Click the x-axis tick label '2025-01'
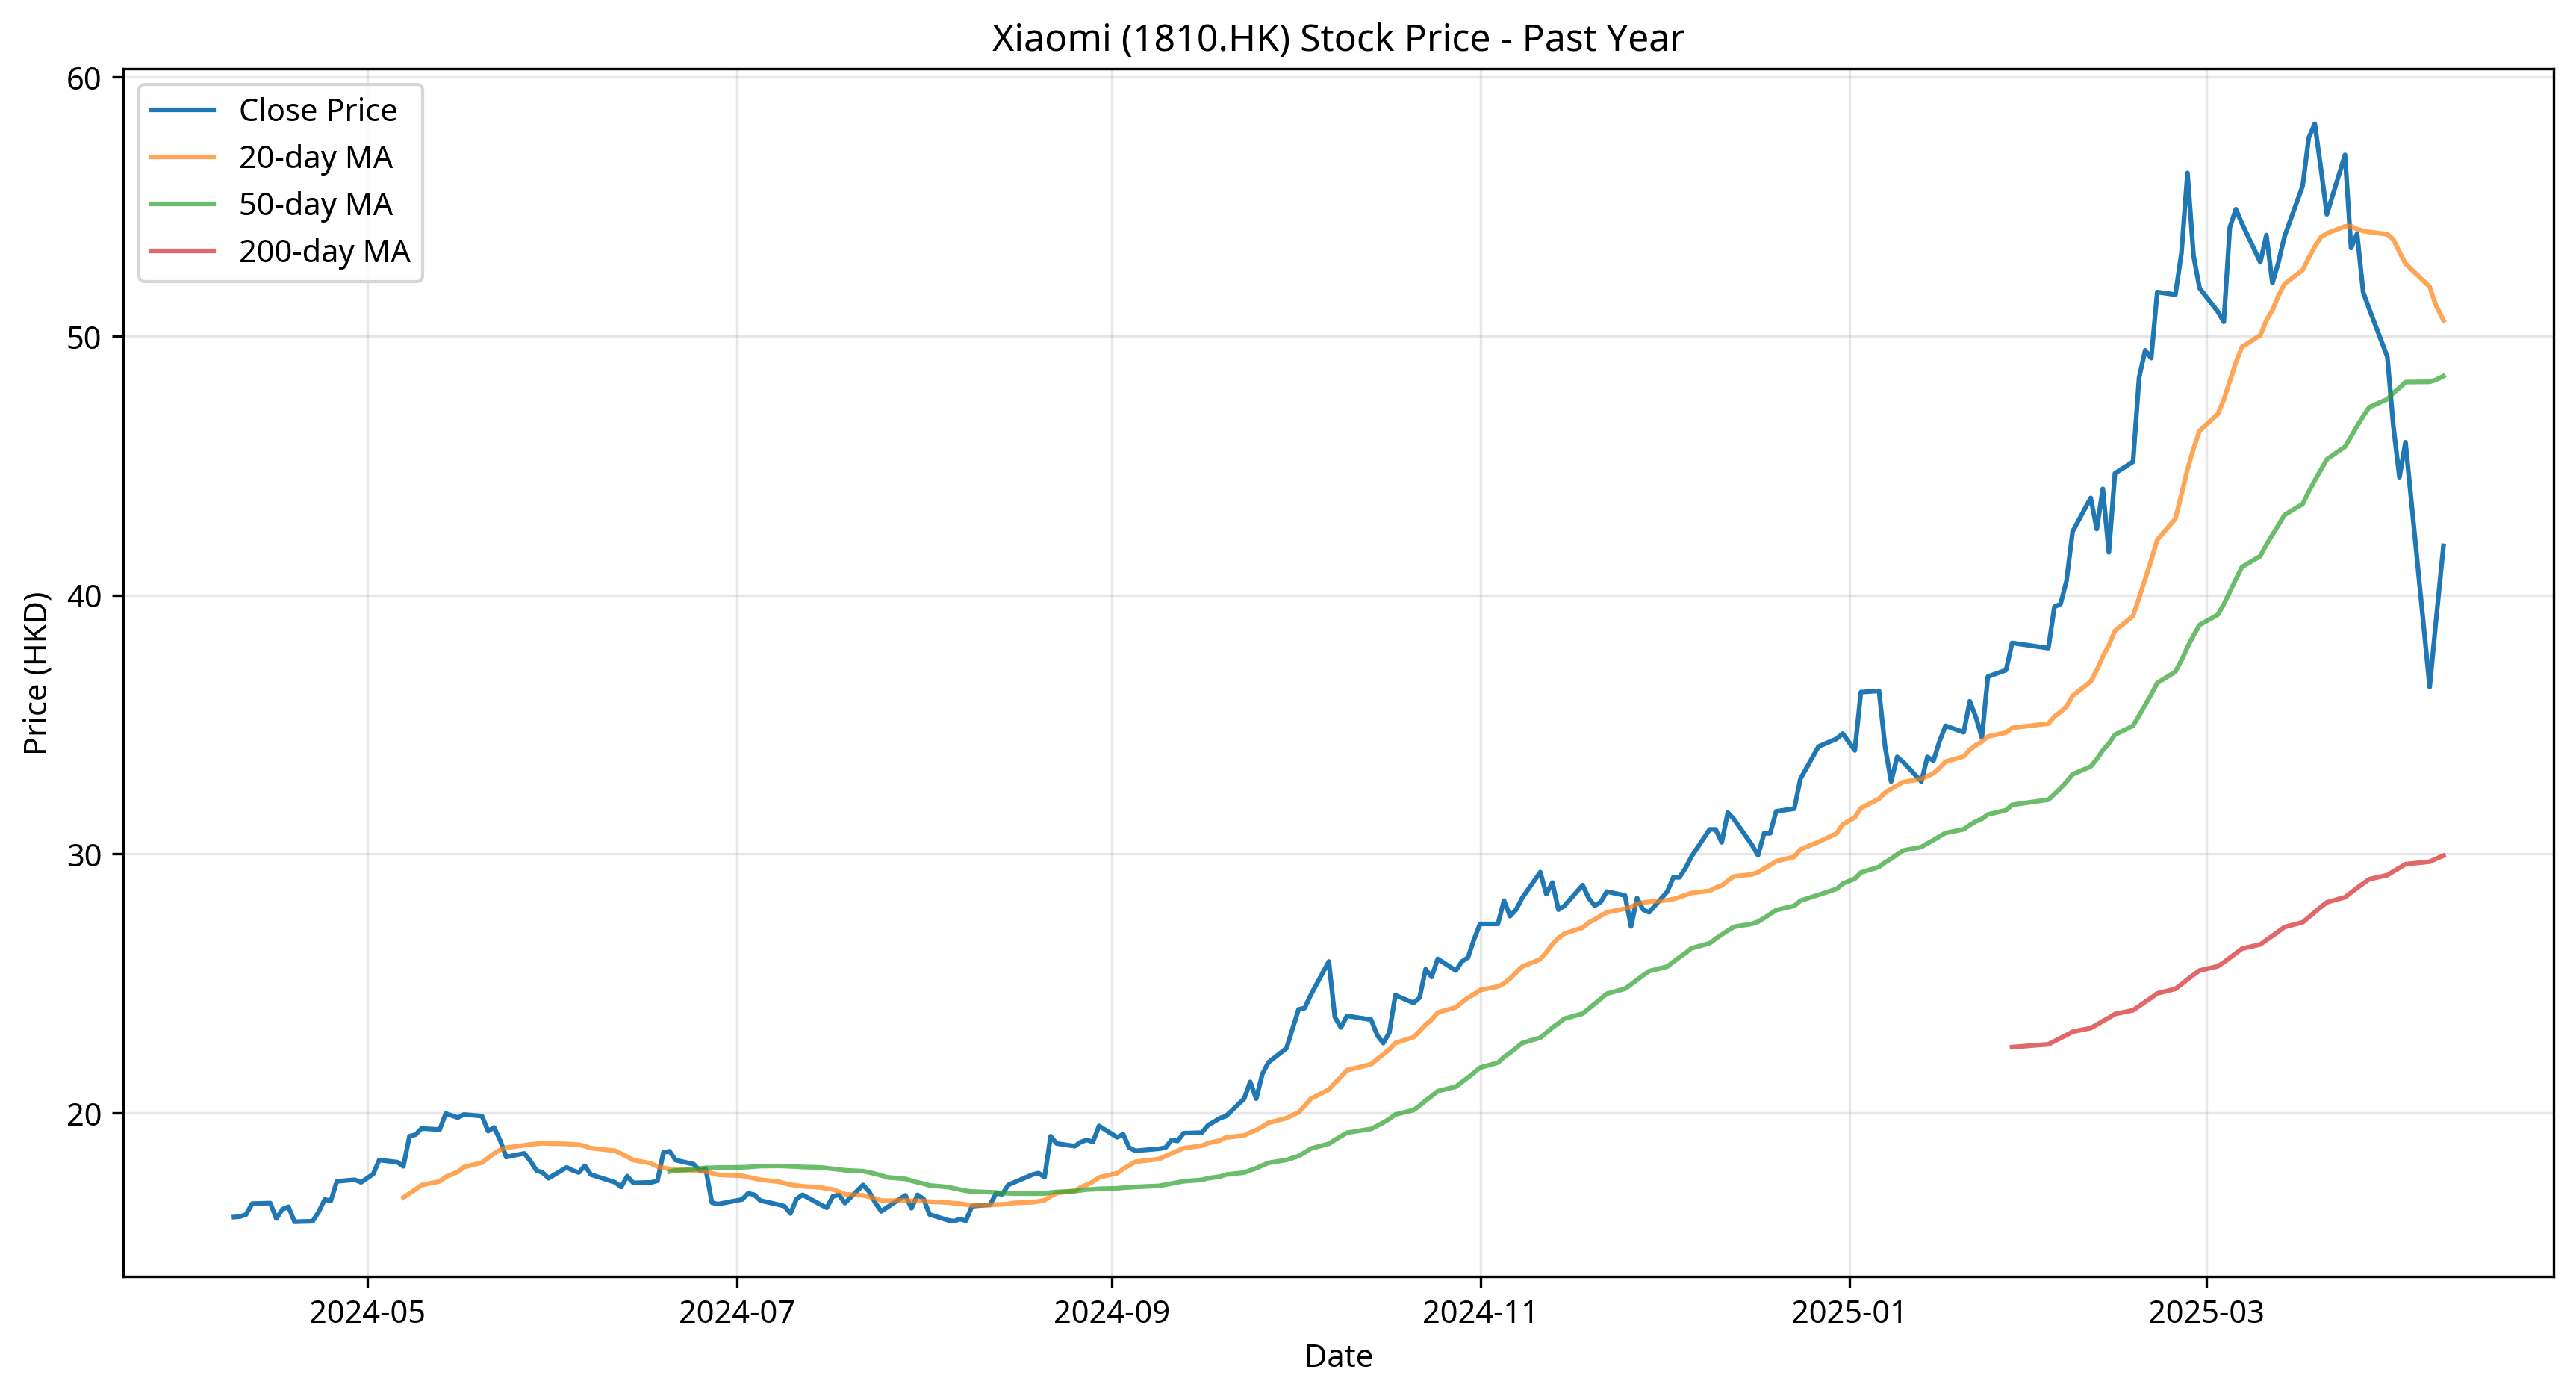Screen dimensions: 2576x1396 click(1849, 1312)
